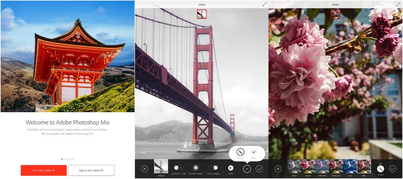Cancel the bridge photo edit with X
Viewport: 403px width, 179px height.
(x=144, y=169)
